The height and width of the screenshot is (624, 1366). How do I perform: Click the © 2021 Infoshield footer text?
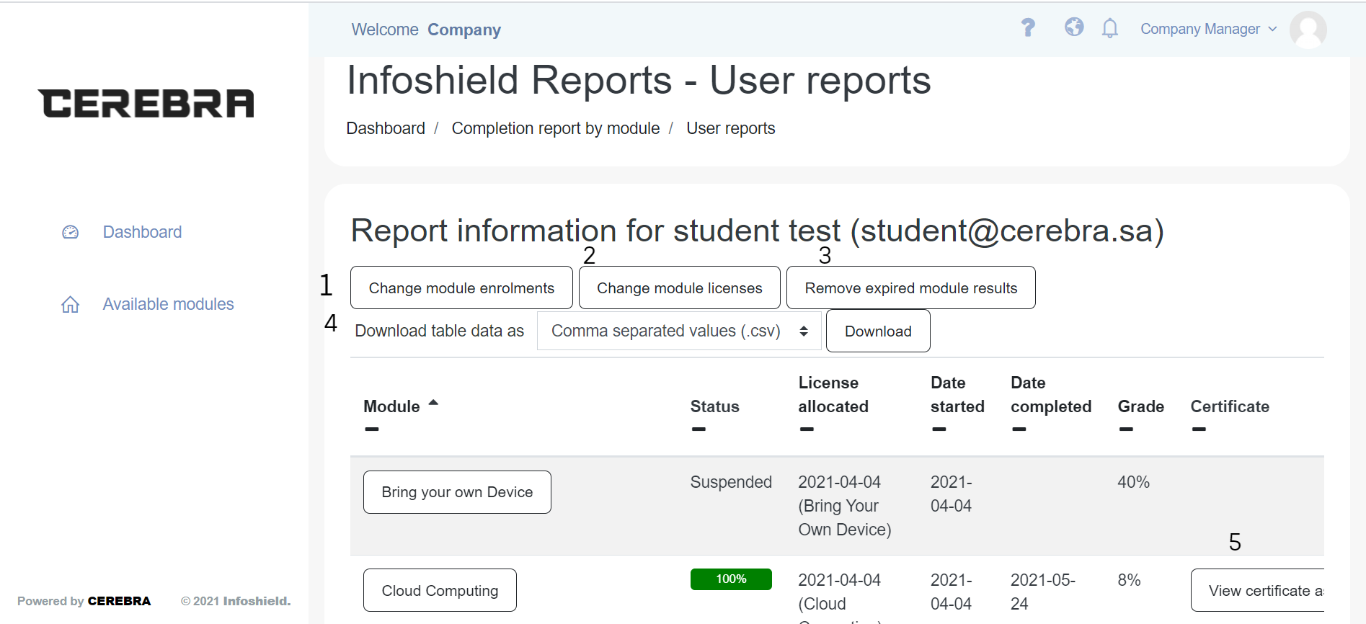pos(236,601)
